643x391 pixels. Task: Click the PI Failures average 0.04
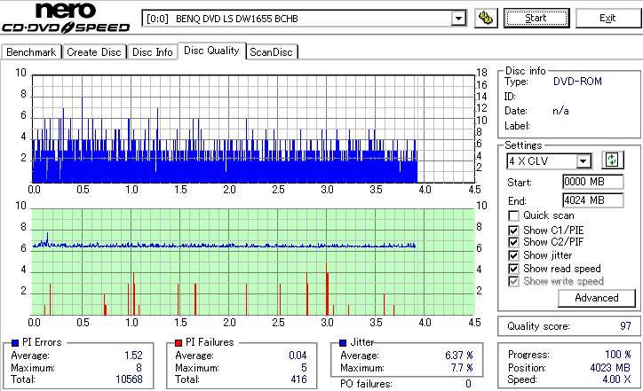click(298, 356)
